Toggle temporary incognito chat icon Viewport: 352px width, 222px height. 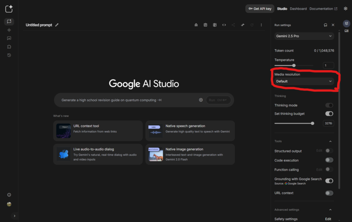tap(196, 25)
